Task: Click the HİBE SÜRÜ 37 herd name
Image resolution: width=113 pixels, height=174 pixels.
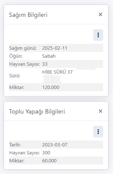Action: click(x=58, y=72)
